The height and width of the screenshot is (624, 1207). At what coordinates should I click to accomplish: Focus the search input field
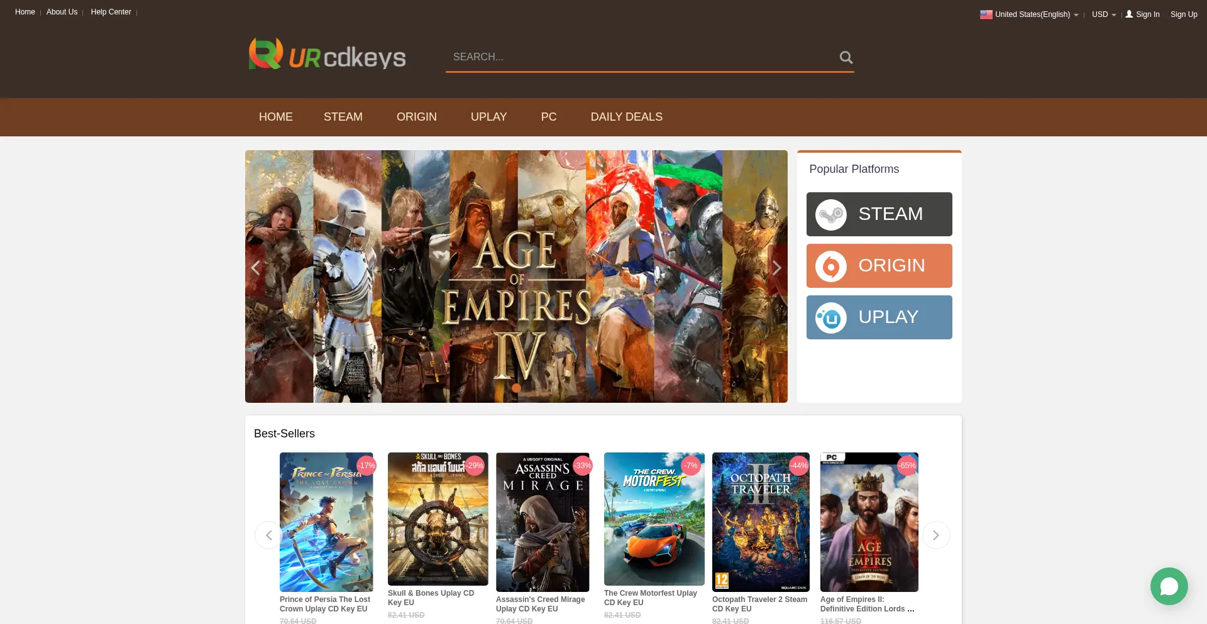tap(641, 57)
